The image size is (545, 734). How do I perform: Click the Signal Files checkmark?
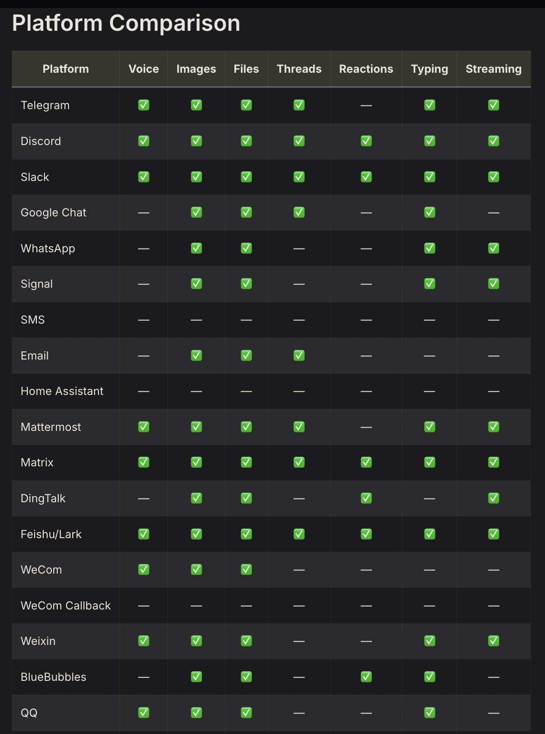pos(246,284)
